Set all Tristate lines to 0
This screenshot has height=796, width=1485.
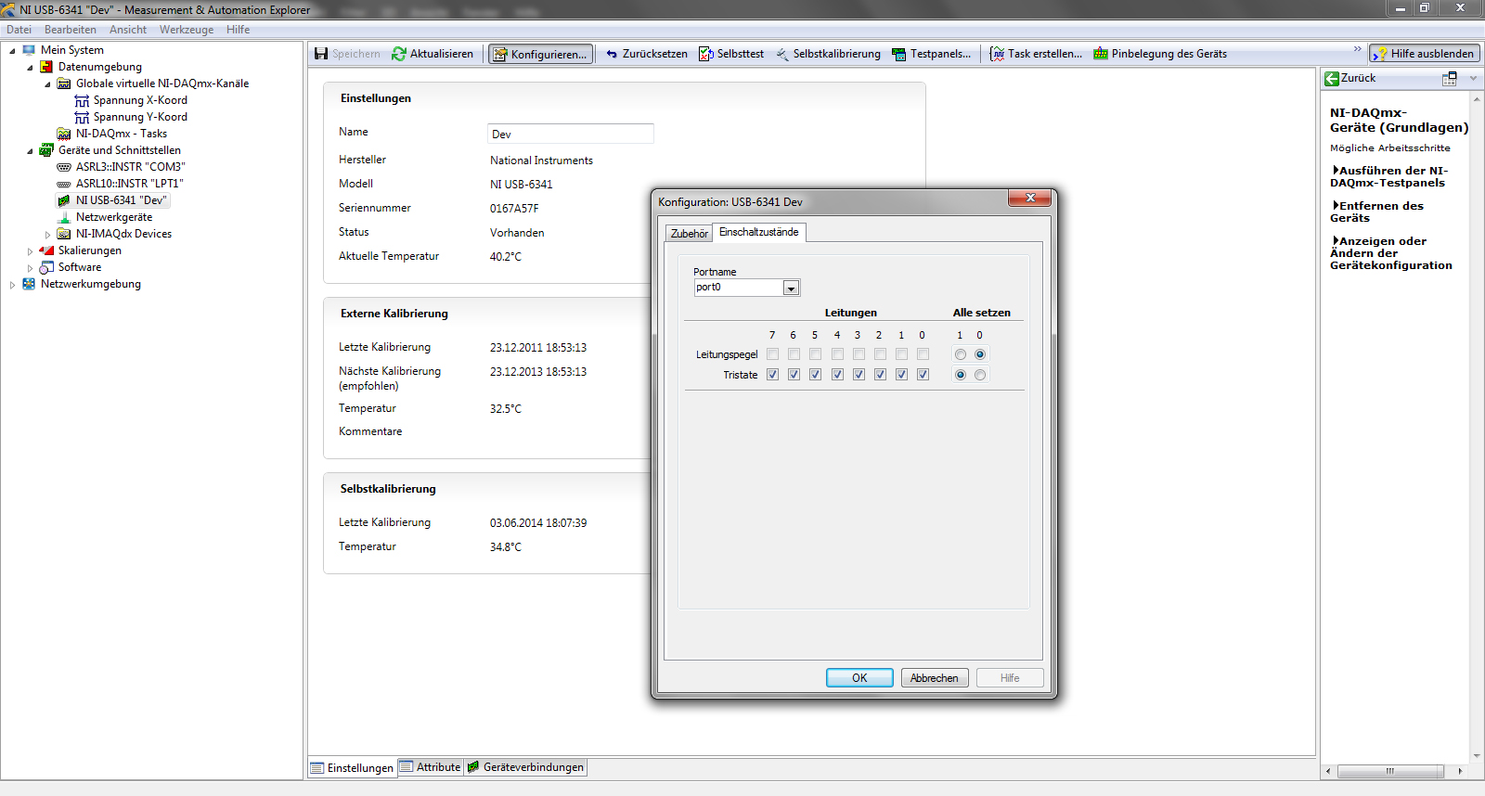(980, 375)
